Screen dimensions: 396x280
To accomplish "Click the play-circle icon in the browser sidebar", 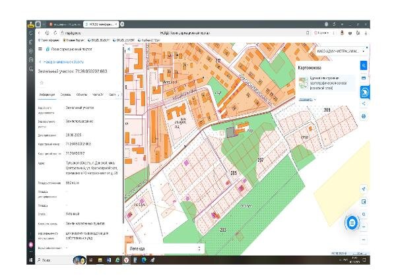I will pos(31,51).
